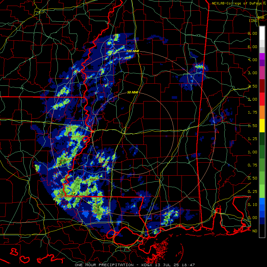The width and height of the screenshot is (267, 267).
Task: Click the ND legend label
Action: coord(255,231)
